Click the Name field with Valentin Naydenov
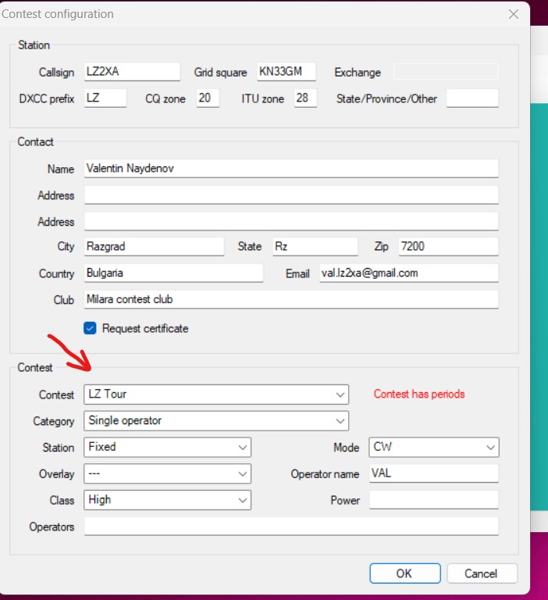Screen dimensions: 548x600 291,169
